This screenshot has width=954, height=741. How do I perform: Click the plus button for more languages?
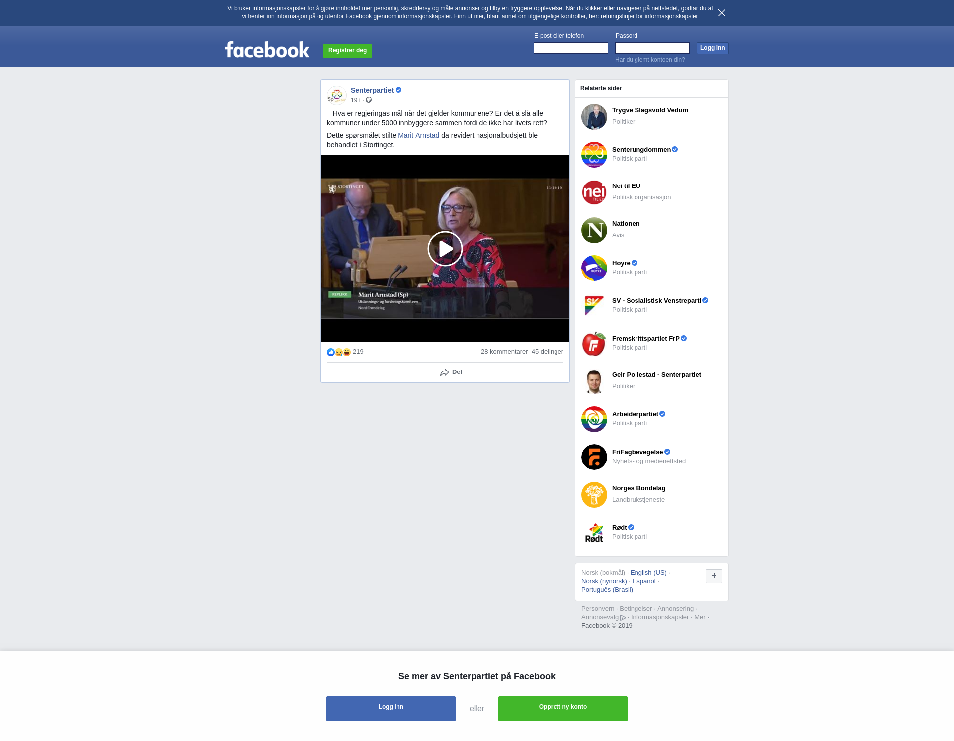click(x=714, y=576)
